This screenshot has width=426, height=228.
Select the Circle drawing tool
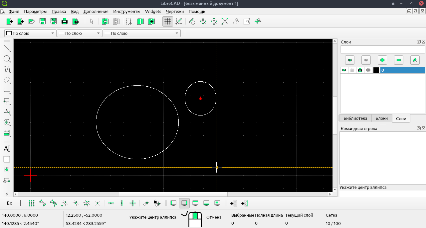7,58
